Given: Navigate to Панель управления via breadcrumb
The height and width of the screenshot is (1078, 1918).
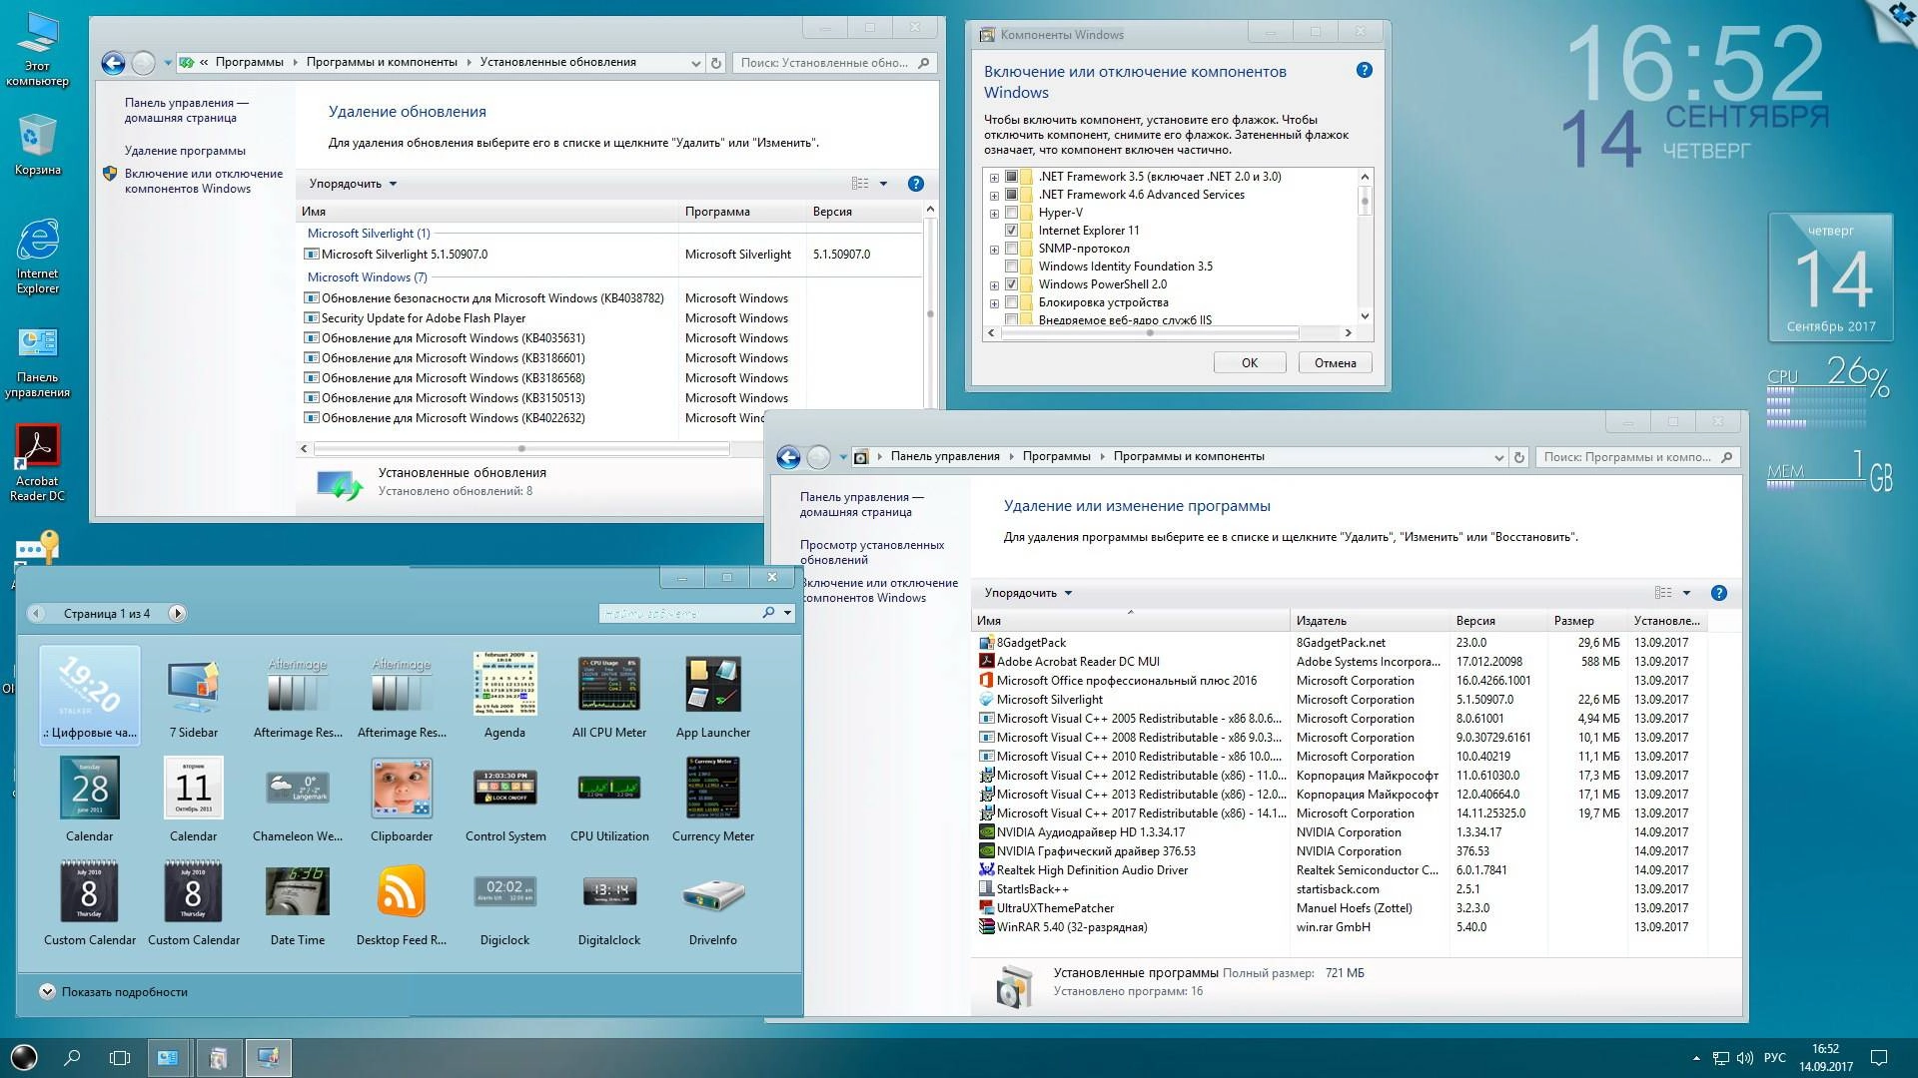Looking at the screenshot, I should (x=943, y=456).
